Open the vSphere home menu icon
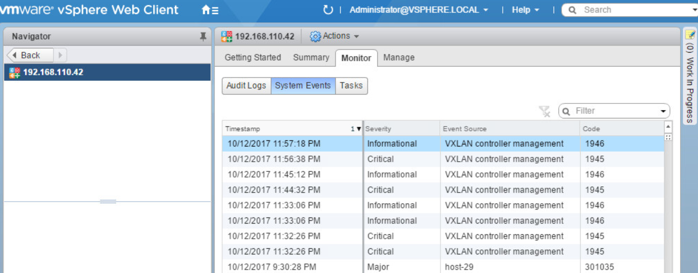This screenshot has height=273, width=698. coord(209,10)
